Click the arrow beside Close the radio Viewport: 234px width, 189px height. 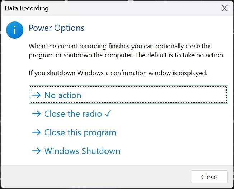(x=36, y=114)
